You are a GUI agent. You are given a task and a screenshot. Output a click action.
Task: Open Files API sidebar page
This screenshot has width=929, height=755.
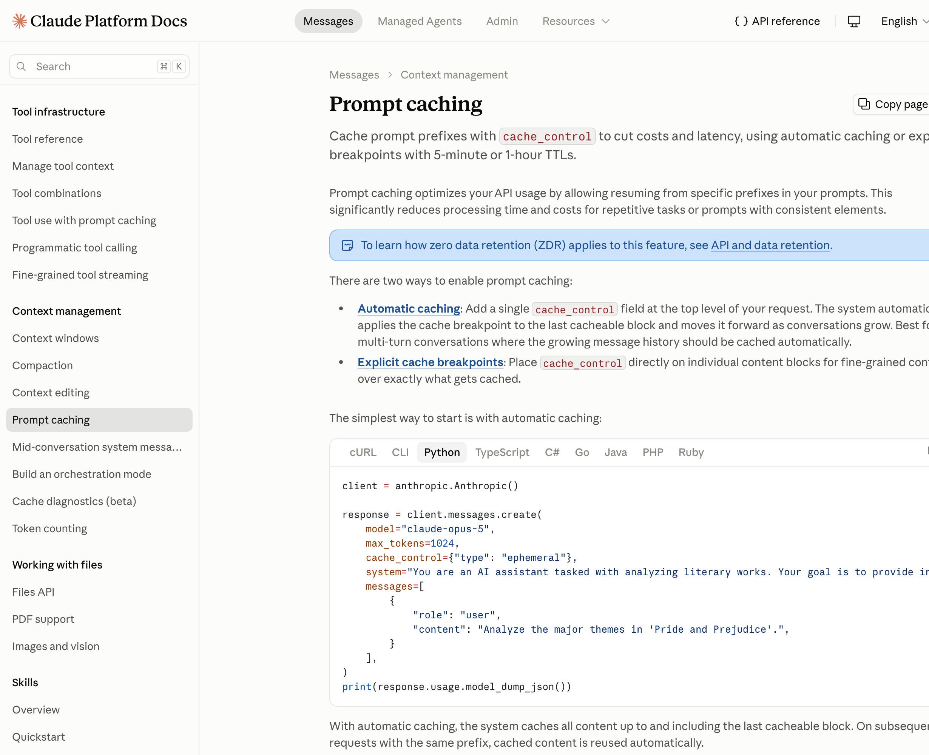click(x=33, y=592)
